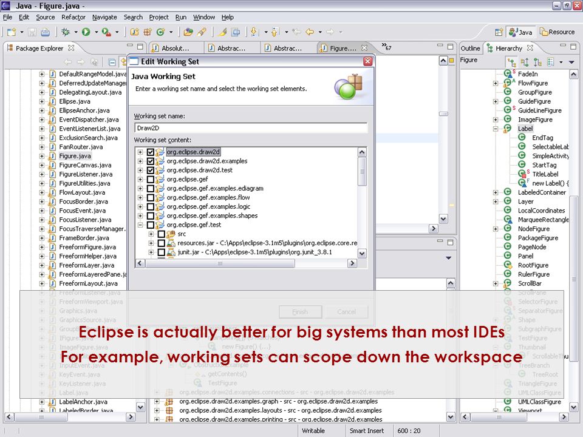Show the Subtype Hierarchy icon

[x=537, y=62]
